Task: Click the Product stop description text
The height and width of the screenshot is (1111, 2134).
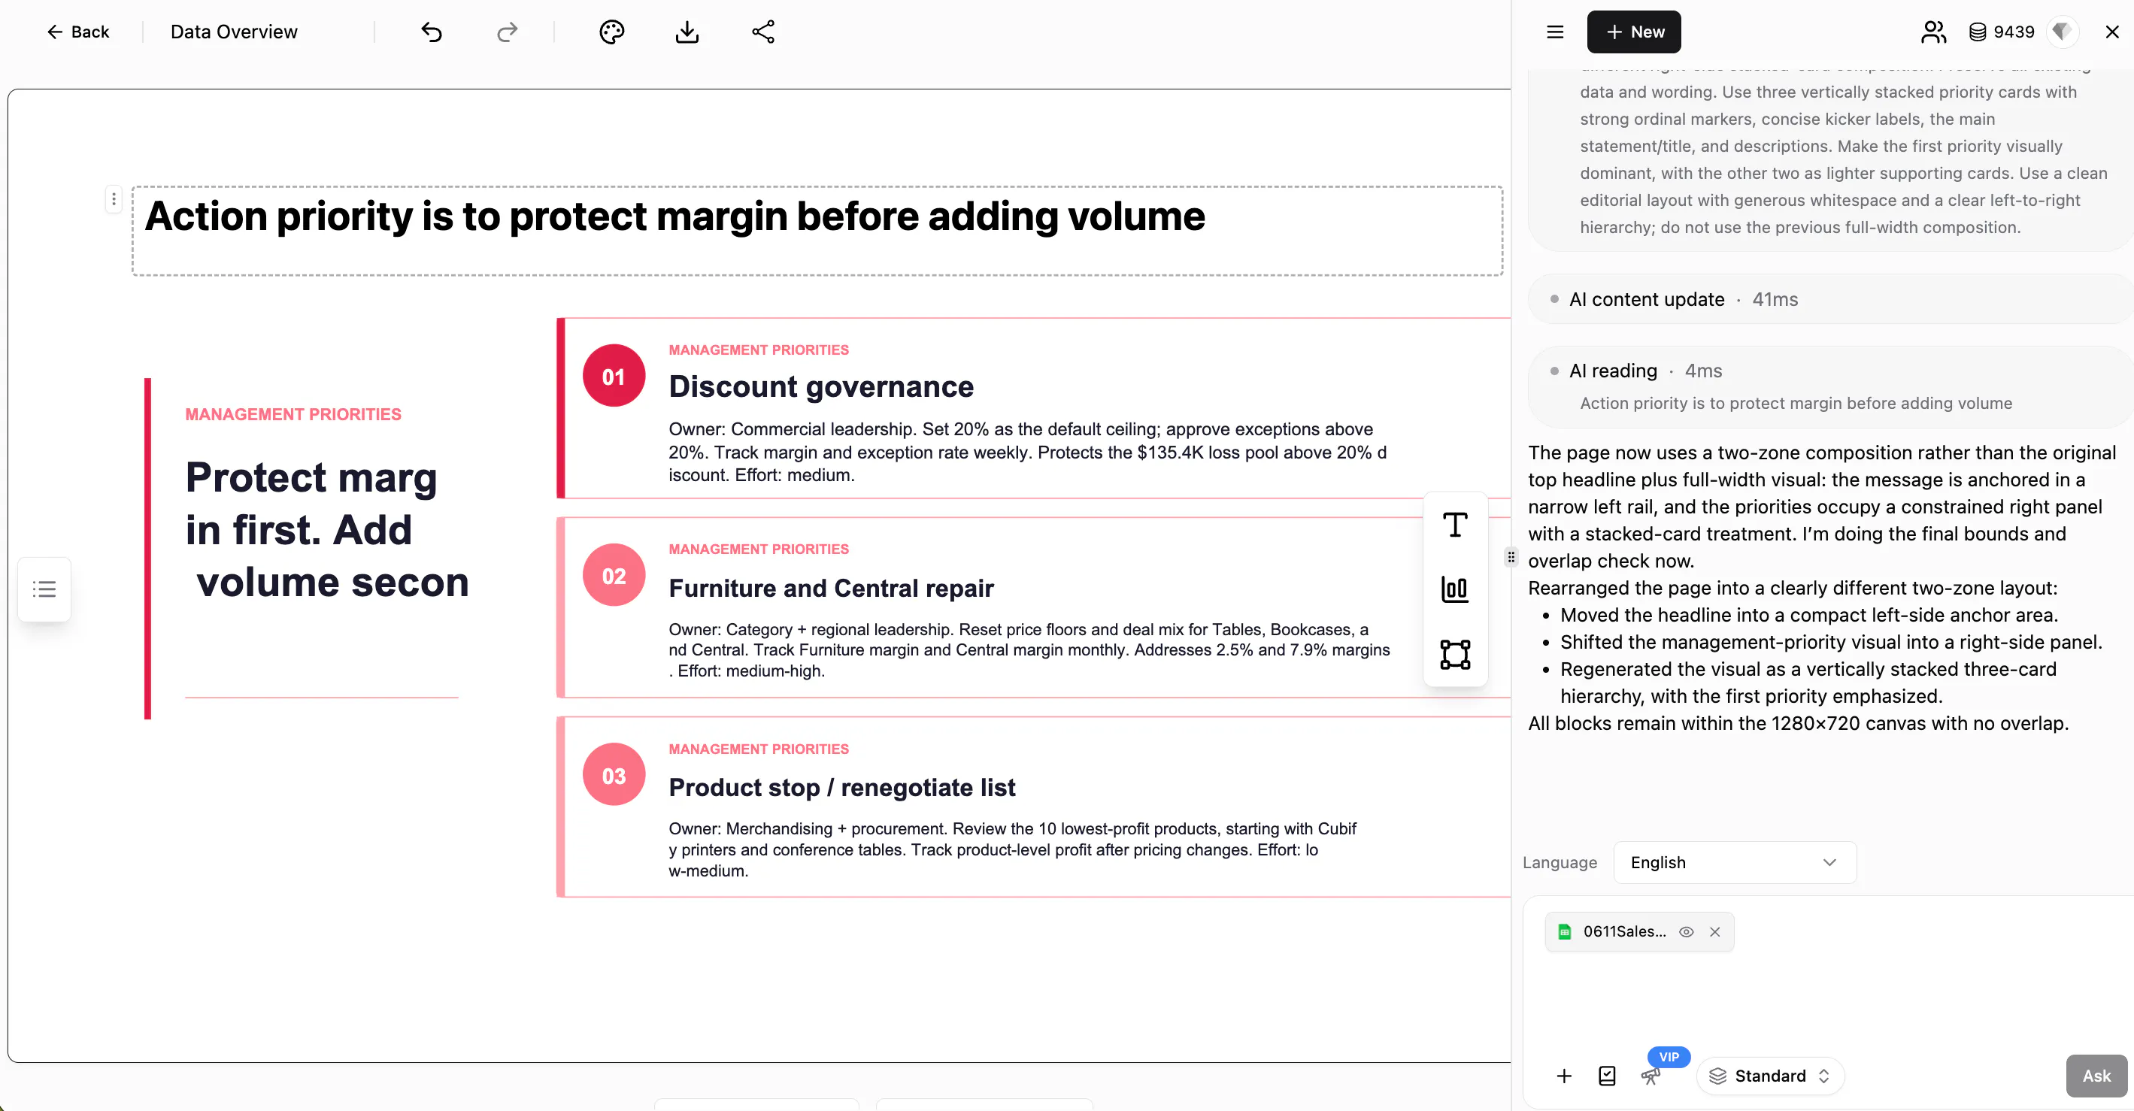Action: [x=1012, y=849]
